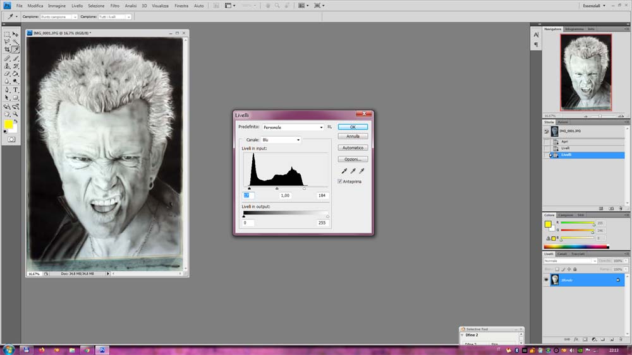632x355 pixels.
Task: Select the Clone Stamp tool
Action: 7,66
